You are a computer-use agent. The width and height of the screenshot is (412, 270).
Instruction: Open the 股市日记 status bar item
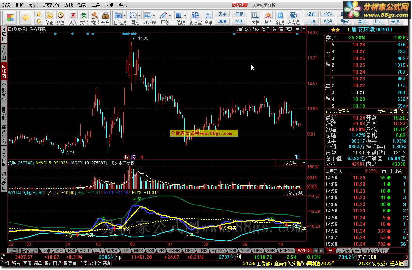[x=53, y=263]
